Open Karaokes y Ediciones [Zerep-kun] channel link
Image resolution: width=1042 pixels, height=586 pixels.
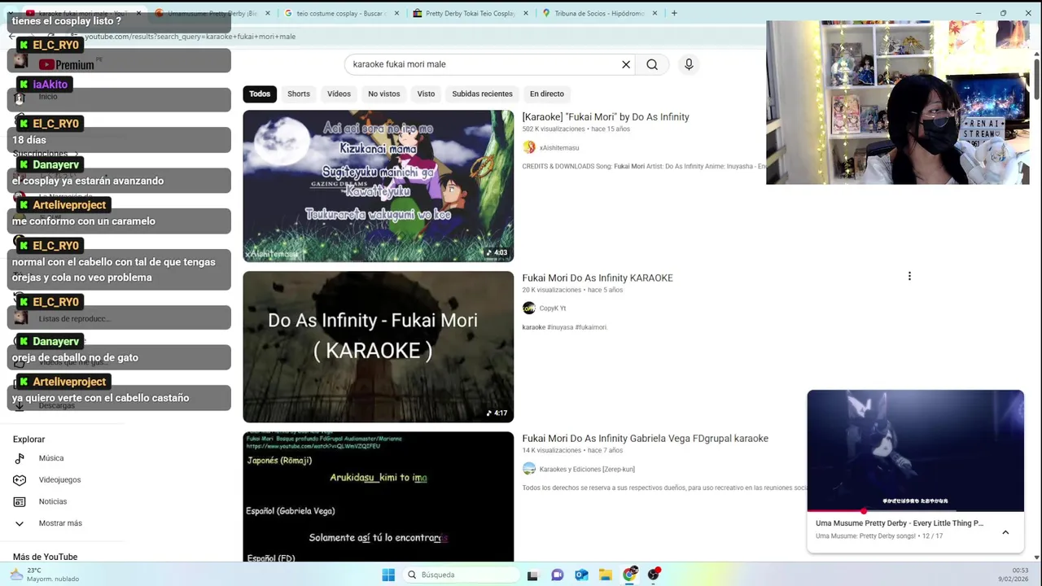coord(587,470)
